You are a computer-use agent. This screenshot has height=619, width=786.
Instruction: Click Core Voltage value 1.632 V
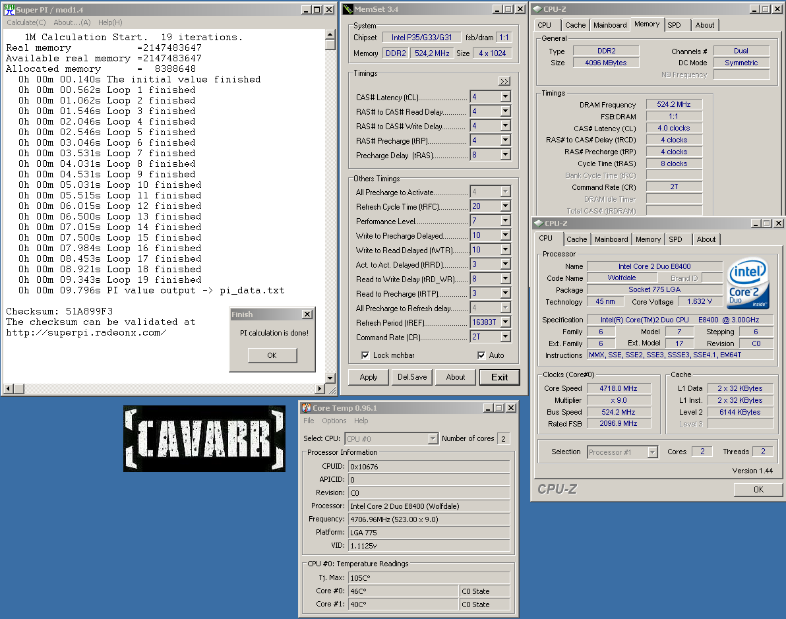[x=700, y=301]
